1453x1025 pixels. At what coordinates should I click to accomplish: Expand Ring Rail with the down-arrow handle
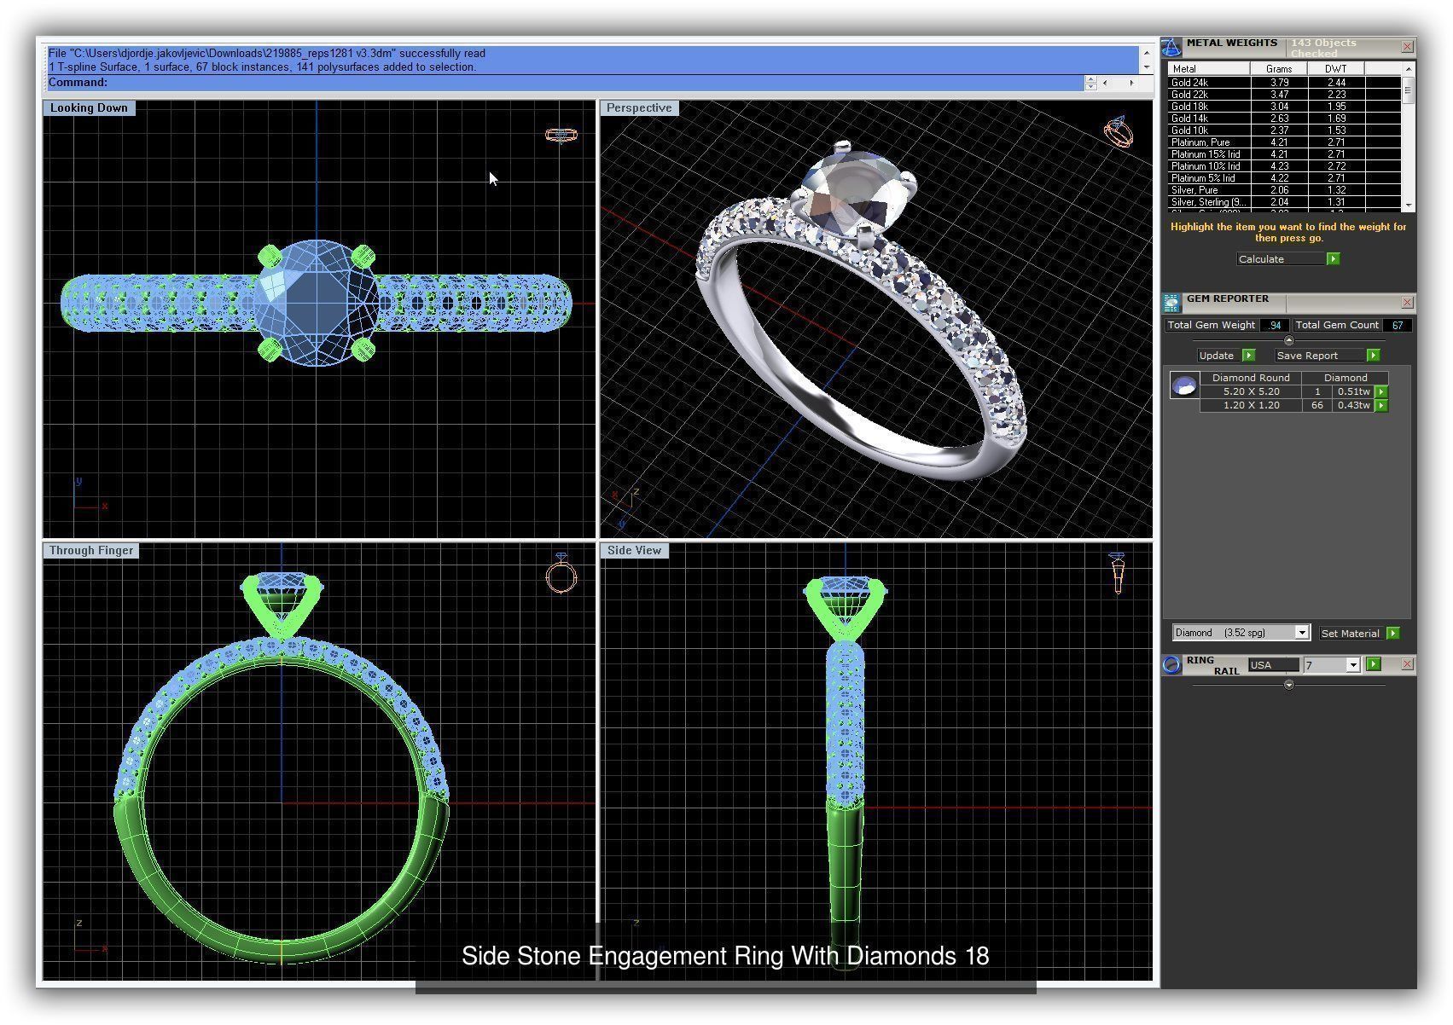(x=1289, y=685)
